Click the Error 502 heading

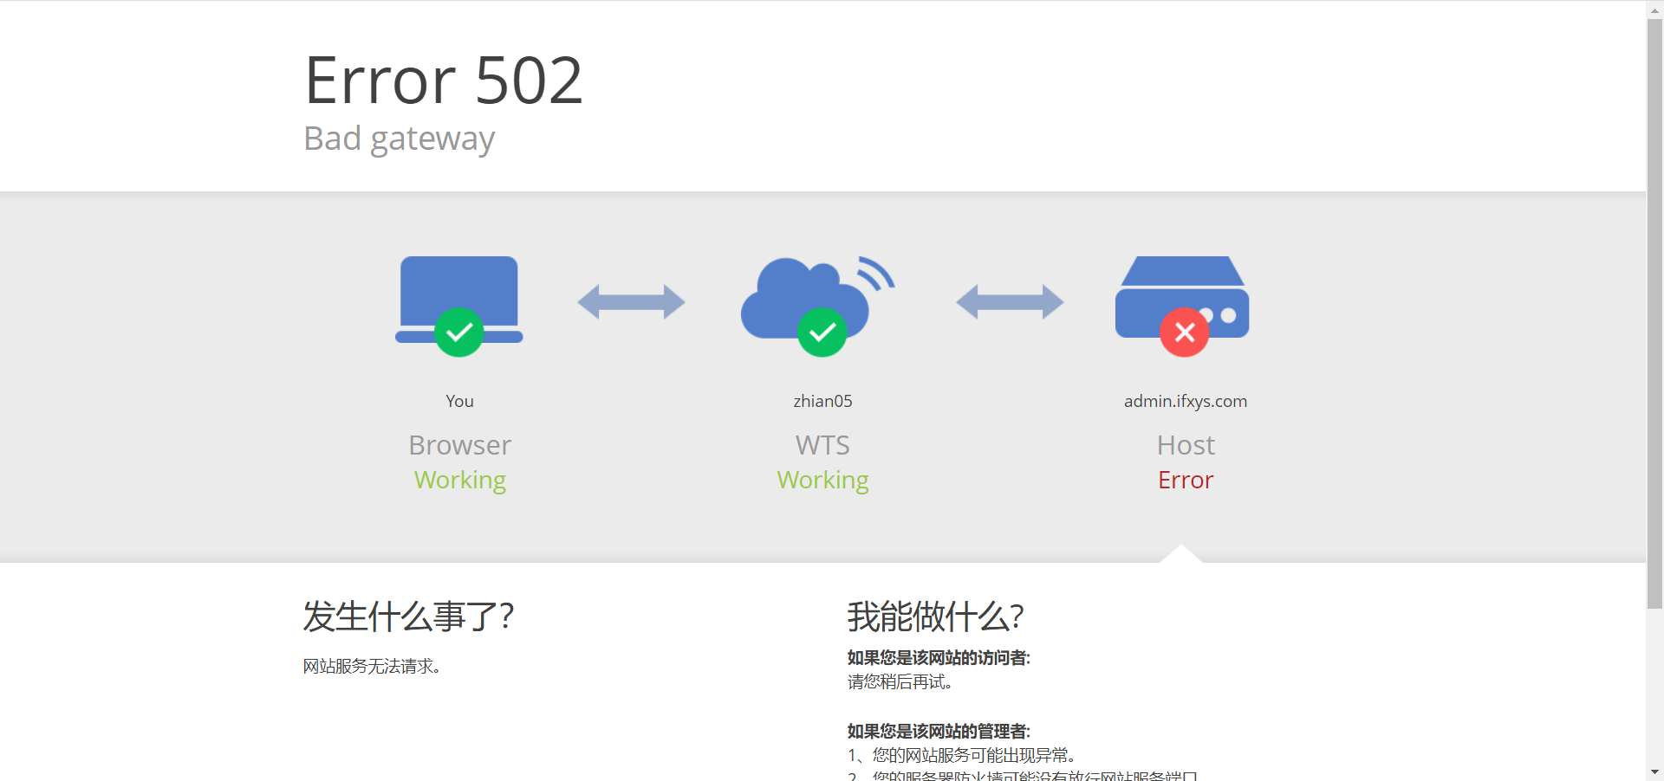[444, 81]
